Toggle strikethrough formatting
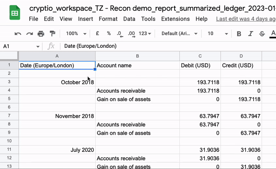Image resolution: width=276 pixels, height=169 pixels. coord(262,34)
